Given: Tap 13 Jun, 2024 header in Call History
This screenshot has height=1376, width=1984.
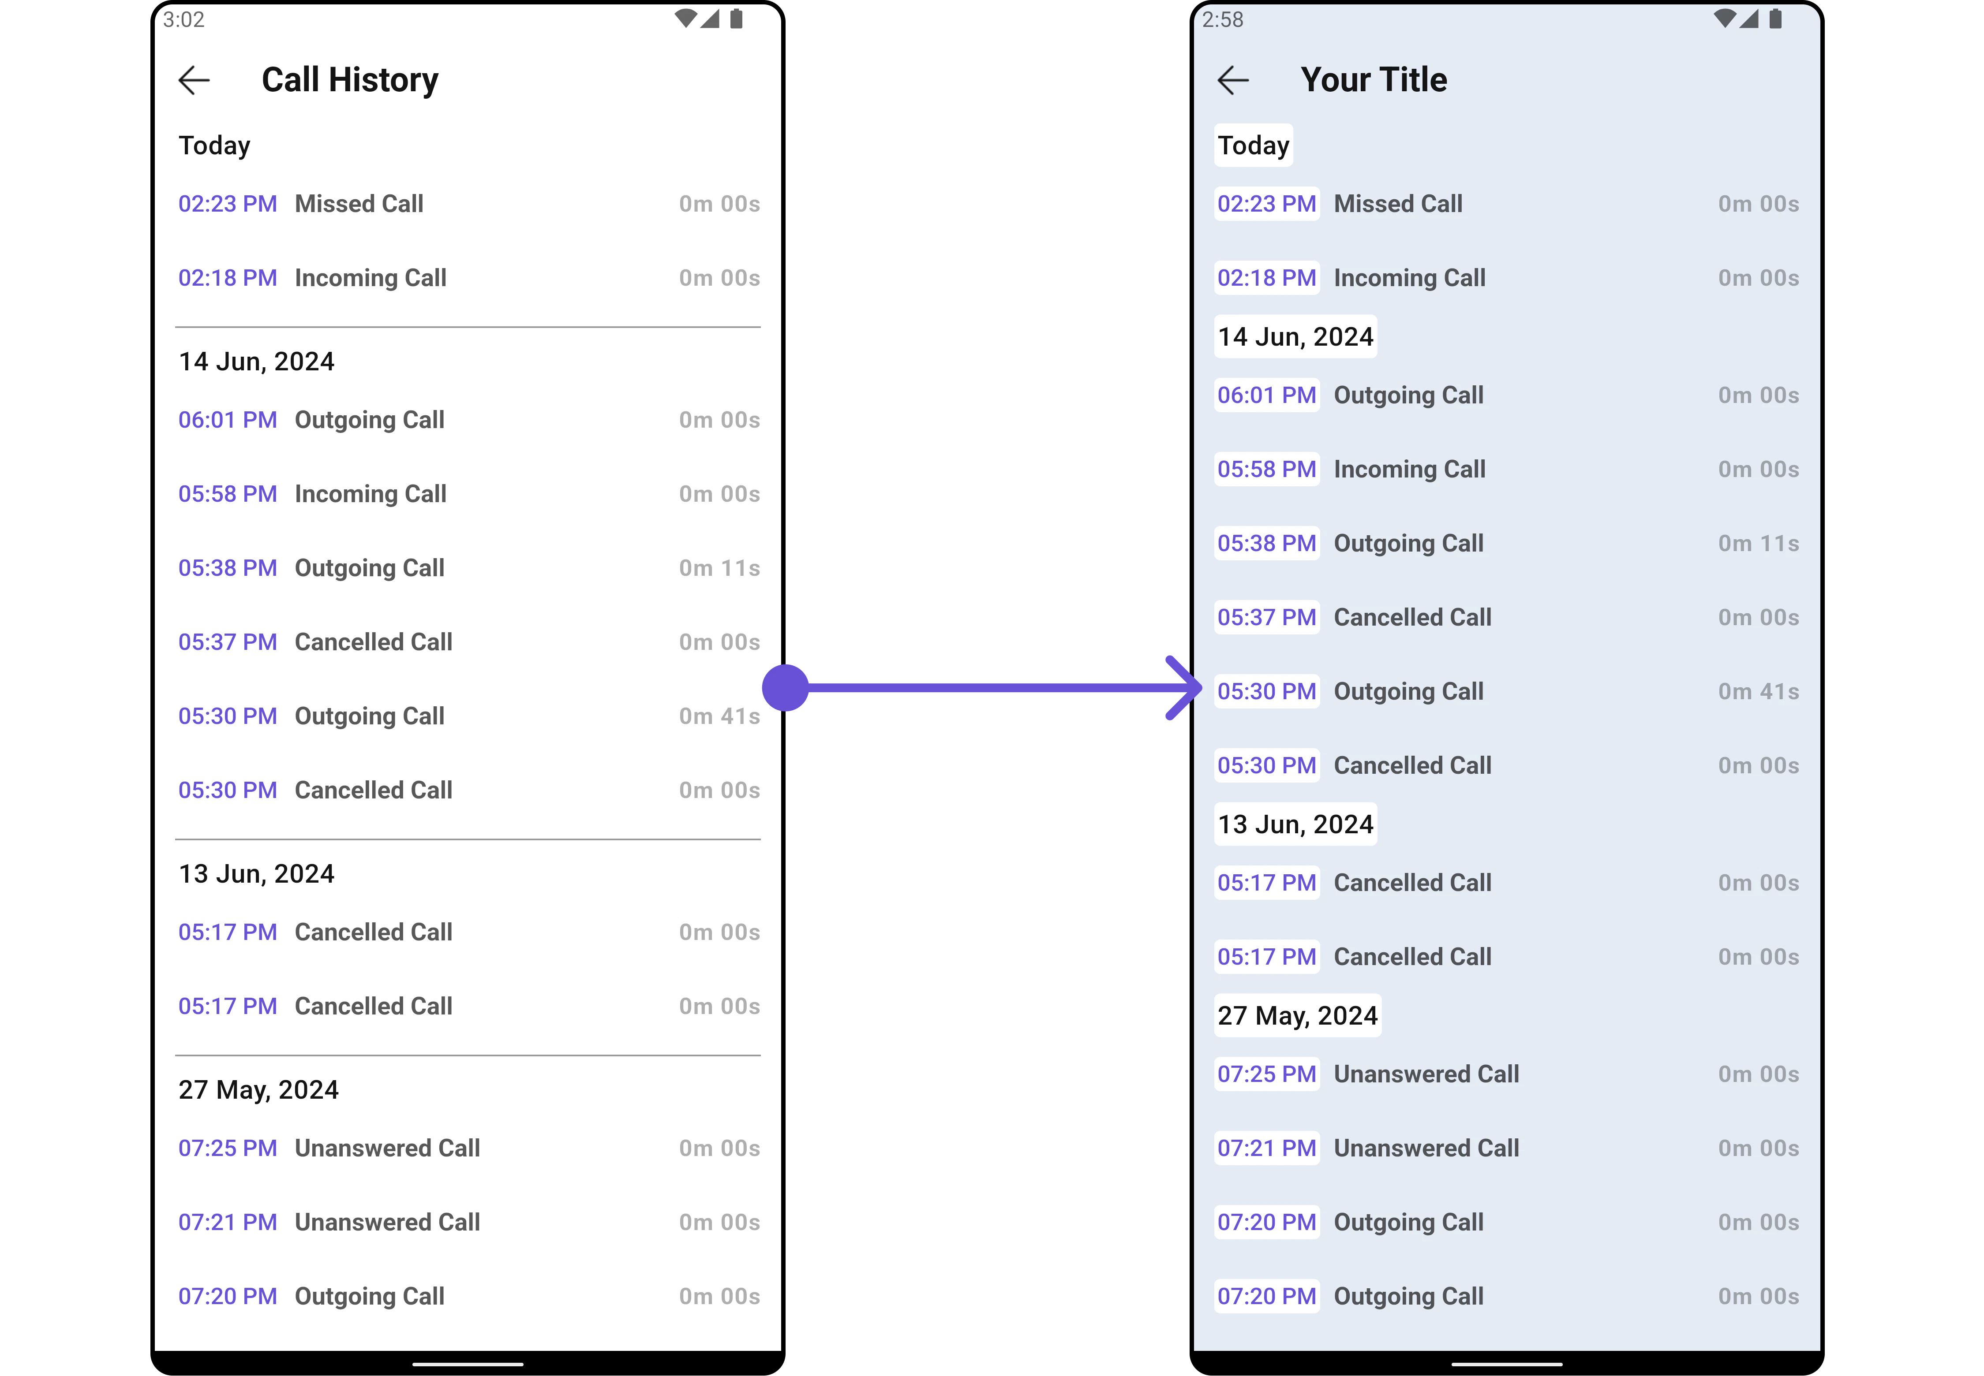Looking at the screenshot, I should coord(256,874).
